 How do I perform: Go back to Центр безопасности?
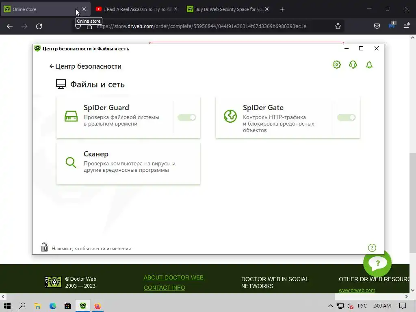pyautogui.click(x=85, y=66)
